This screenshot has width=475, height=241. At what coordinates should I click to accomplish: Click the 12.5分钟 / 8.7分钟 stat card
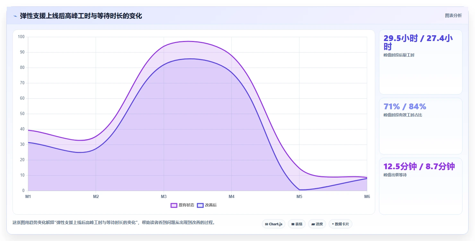(420, 186)
